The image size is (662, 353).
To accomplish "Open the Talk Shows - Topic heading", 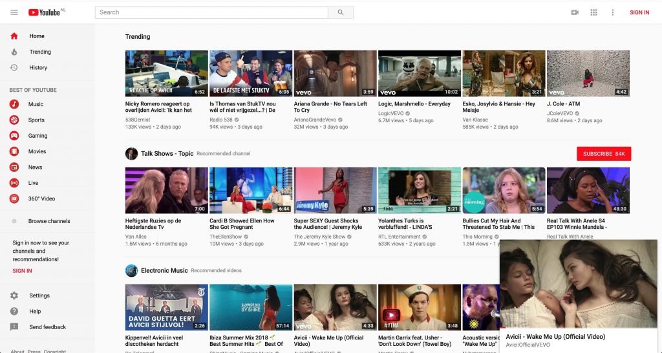I will 167,154.
